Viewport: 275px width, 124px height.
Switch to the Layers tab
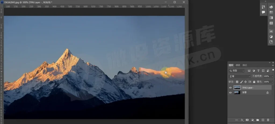231,65
